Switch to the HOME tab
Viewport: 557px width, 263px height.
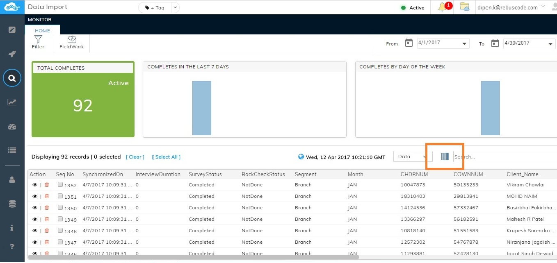(x=42, y=30)
